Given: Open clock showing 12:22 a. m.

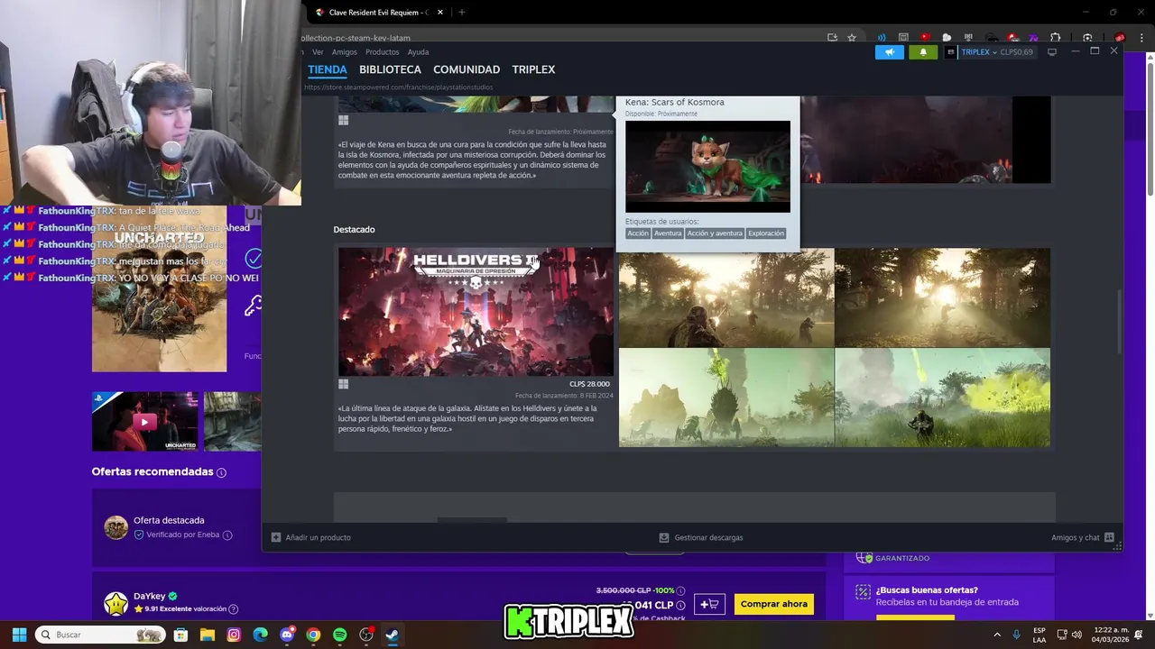Looking at the screenshot, I should pos(1110,635).
